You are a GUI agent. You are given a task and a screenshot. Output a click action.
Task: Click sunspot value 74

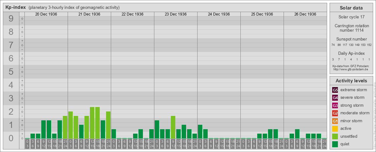click(333, 45)
